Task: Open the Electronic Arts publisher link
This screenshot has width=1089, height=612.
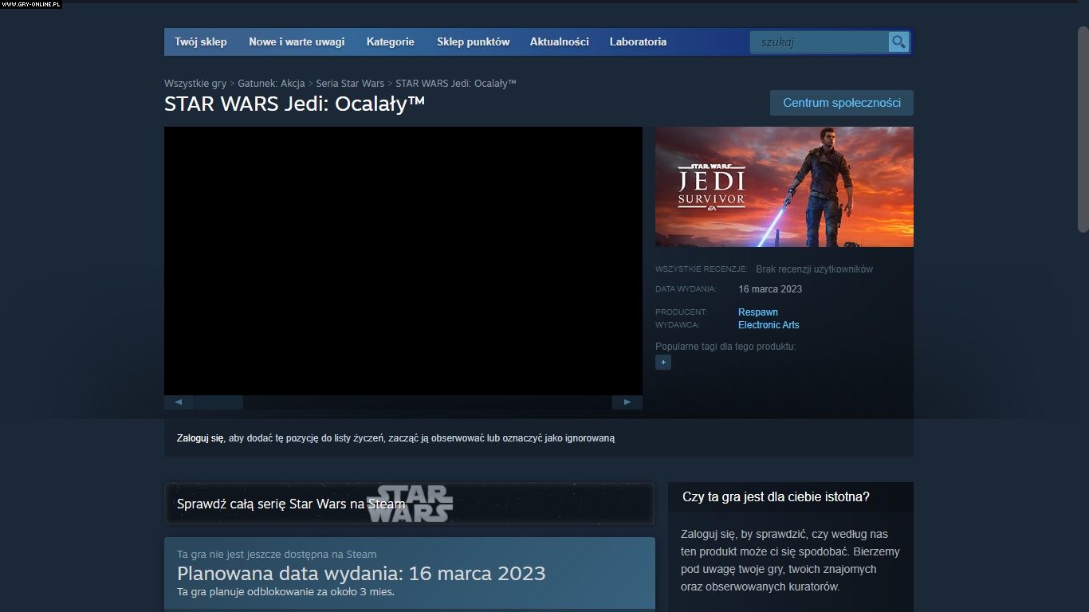Action: (x=768, y=325)
